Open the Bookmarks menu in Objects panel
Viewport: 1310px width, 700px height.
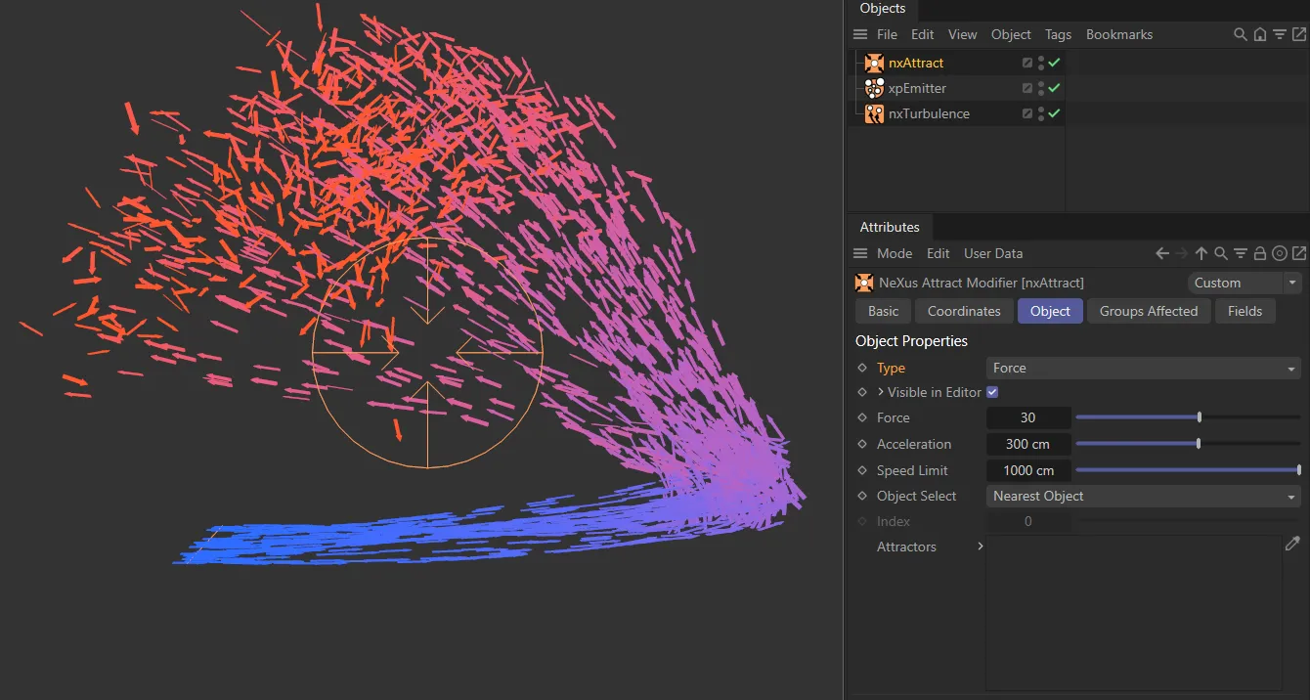point(1118,34)
